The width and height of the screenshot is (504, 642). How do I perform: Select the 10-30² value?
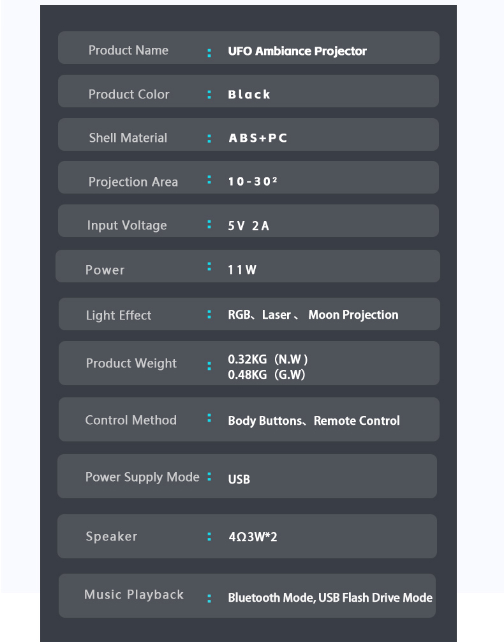[253, 181]
